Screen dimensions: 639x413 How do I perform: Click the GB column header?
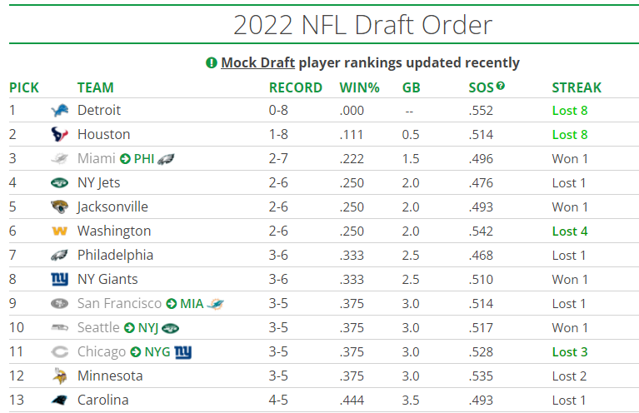(411, 87)
